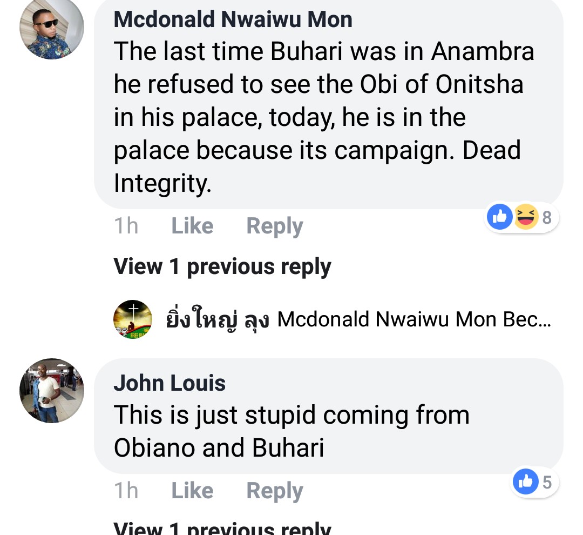
Task: Reply to John Louis's comment
Action: [274, 491]
